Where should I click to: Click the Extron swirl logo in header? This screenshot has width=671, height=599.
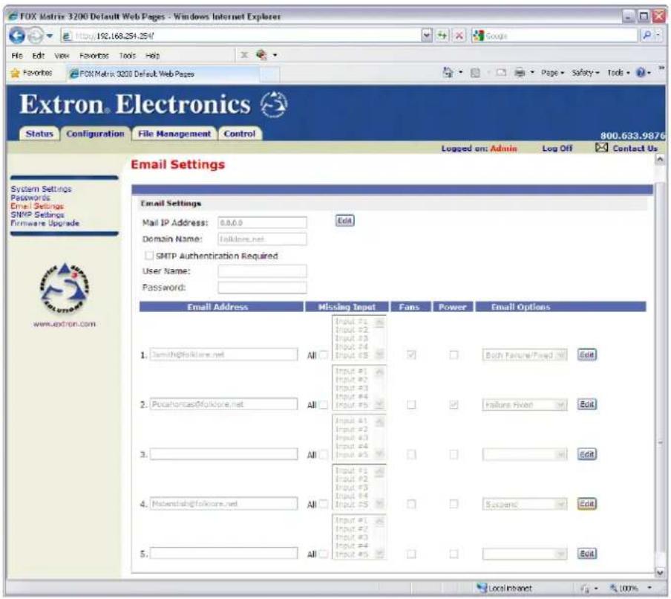coord(274,104)
